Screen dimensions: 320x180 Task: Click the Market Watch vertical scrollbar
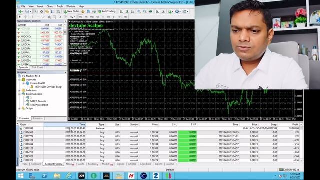tap(65, 45)
